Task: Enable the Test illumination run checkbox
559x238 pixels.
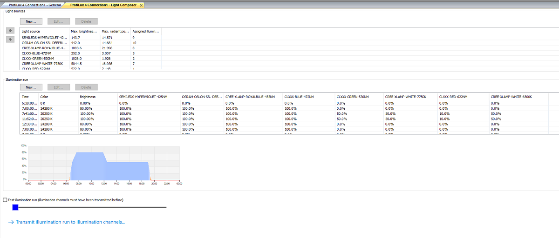Action: click(6, 200)
